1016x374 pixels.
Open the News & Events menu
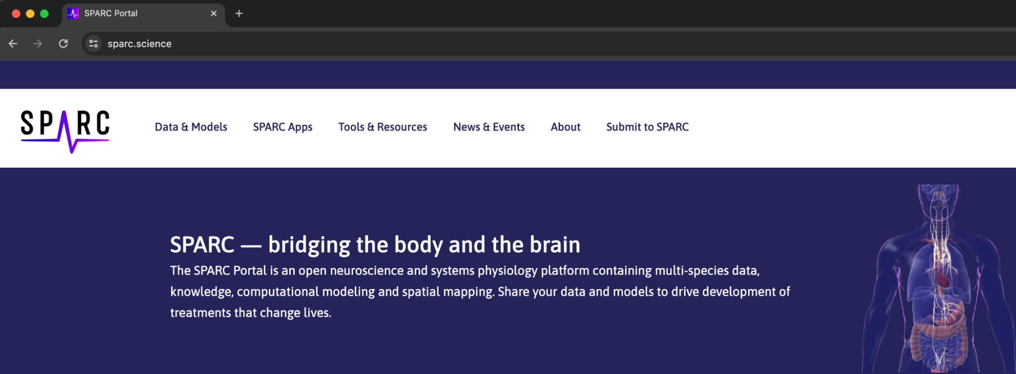tap(489, 127)
